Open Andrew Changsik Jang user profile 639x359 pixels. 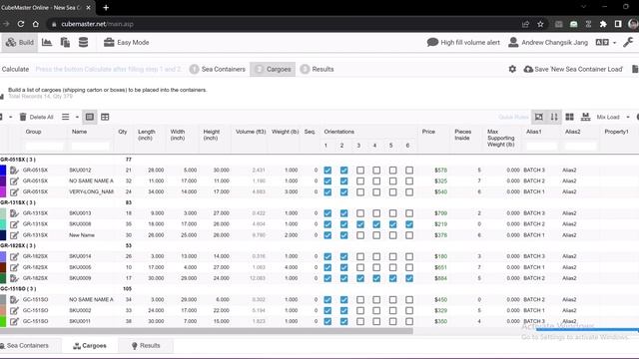click(x=548, y=42)
